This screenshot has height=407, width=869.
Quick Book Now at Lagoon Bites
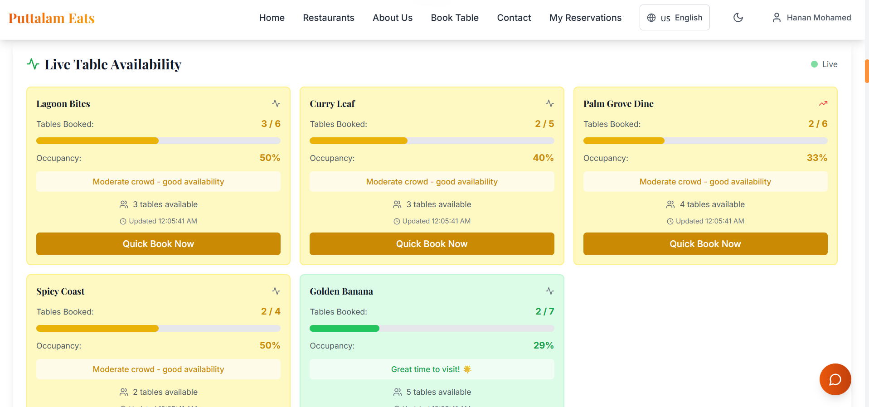pos(158,244)
